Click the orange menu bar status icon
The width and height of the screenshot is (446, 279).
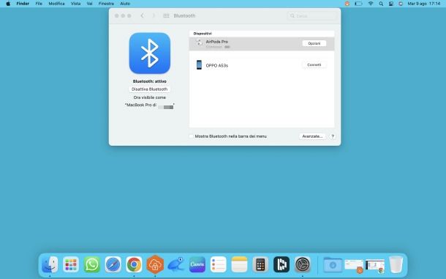tap(347, 4)
